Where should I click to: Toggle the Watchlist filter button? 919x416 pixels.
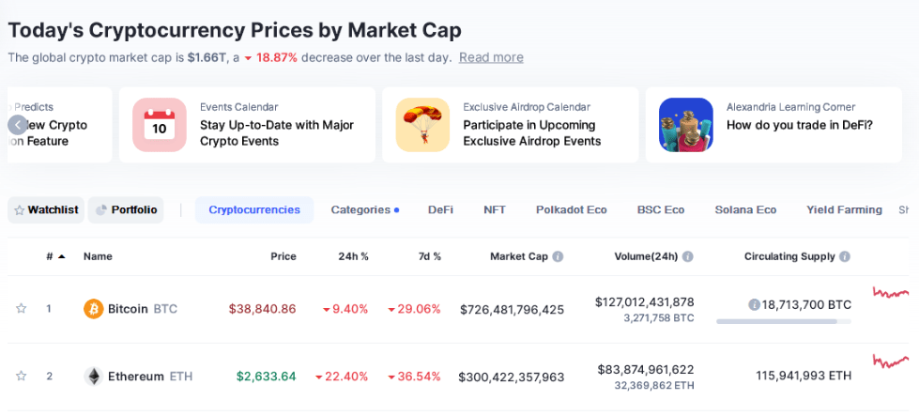(45, 210)
